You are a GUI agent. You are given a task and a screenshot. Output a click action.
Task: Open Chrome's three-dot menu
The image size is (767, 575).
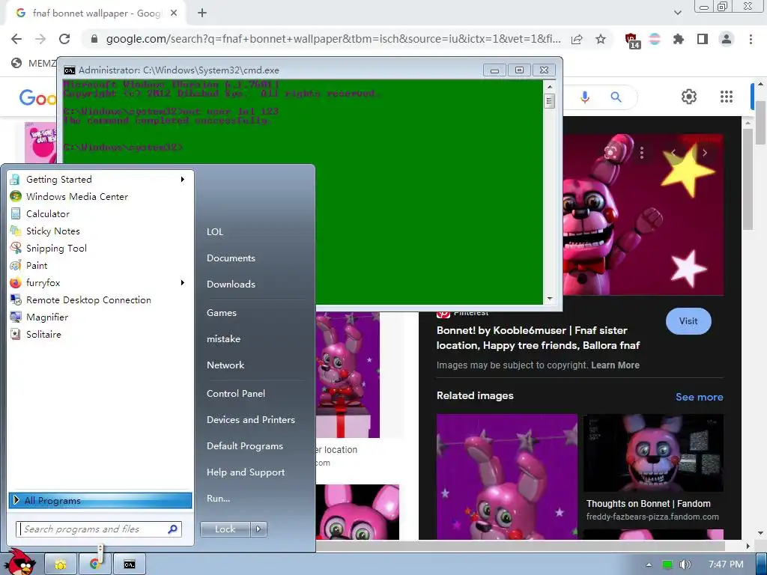click(x=751, y=39)
